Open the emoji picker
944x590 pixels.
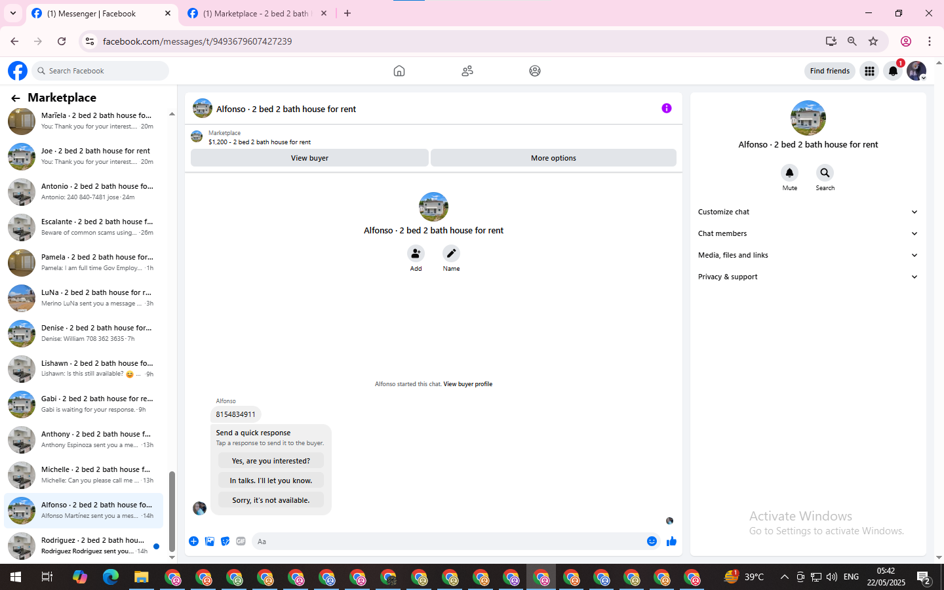click(x=652, y=541)
